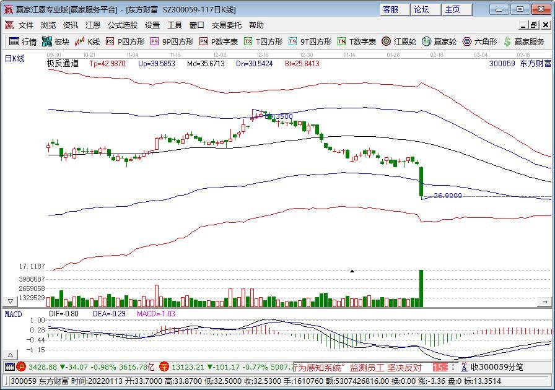Open 赢家服务 with dollar icon
The width and height of the screenshot is (555, 390).
coord(524,41)
